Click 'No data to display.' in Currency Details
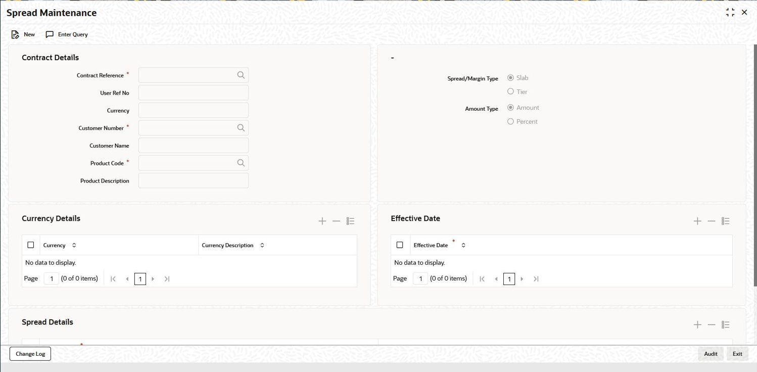The width and height of the screenshot is (757, 372). [51, 263]
